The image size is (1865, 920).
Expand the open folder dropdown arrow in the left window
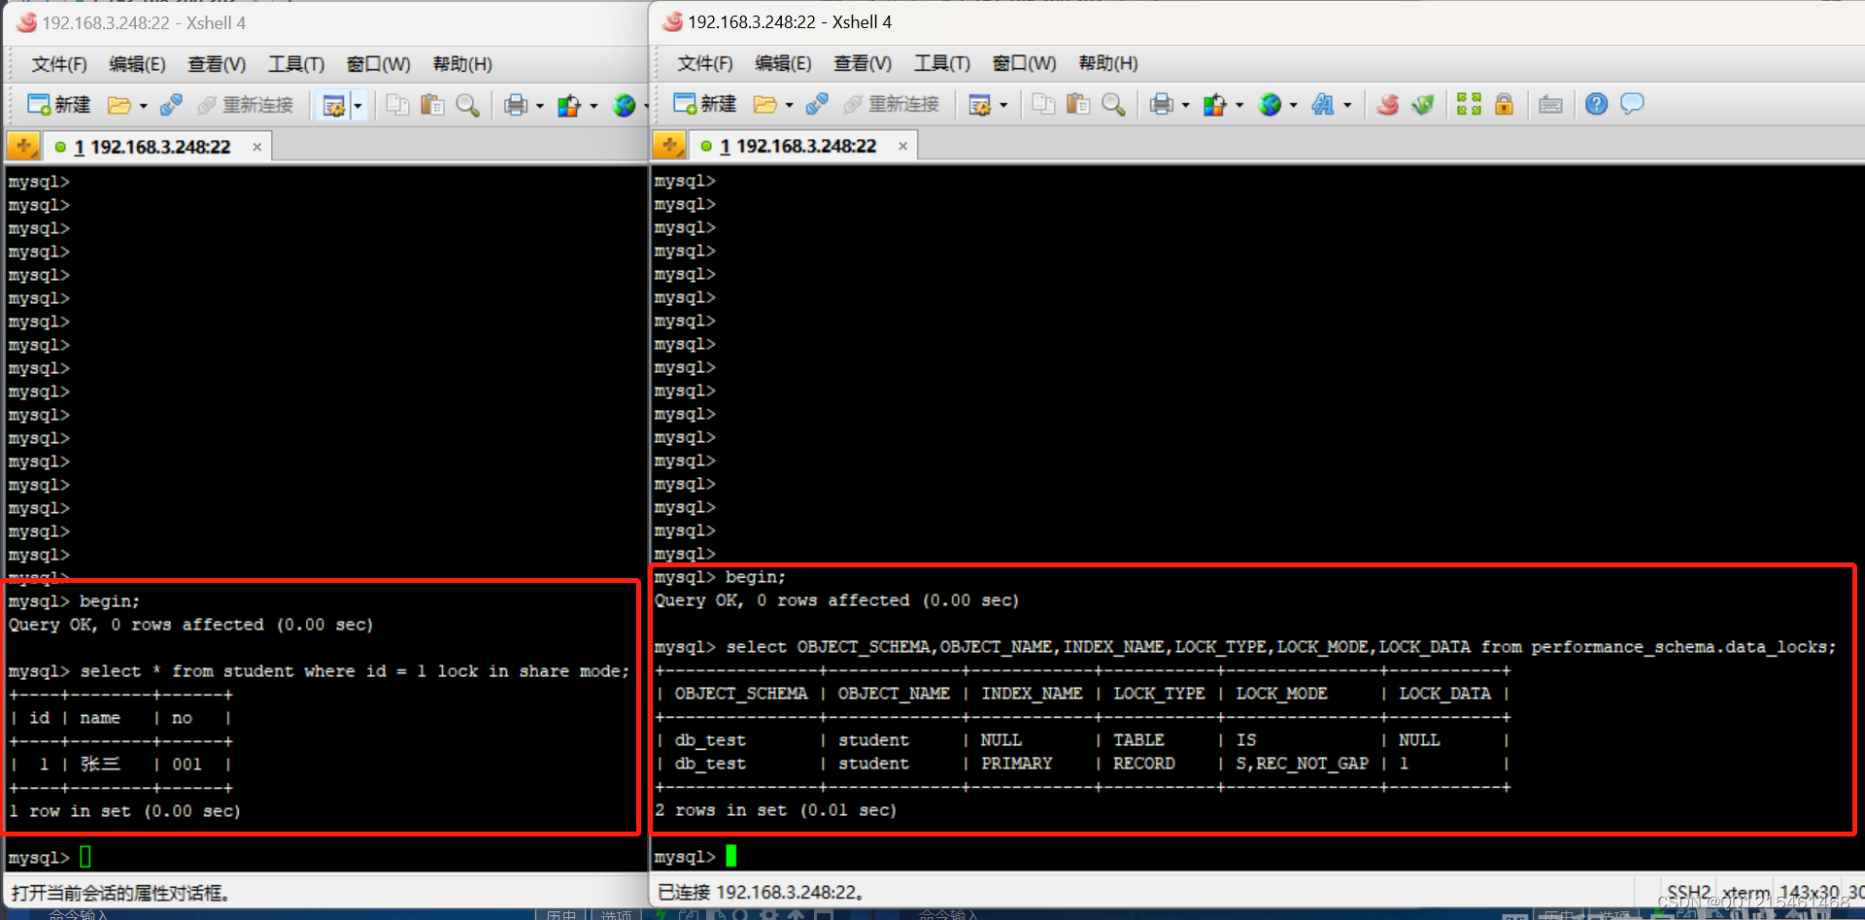[x=143, y=106]
